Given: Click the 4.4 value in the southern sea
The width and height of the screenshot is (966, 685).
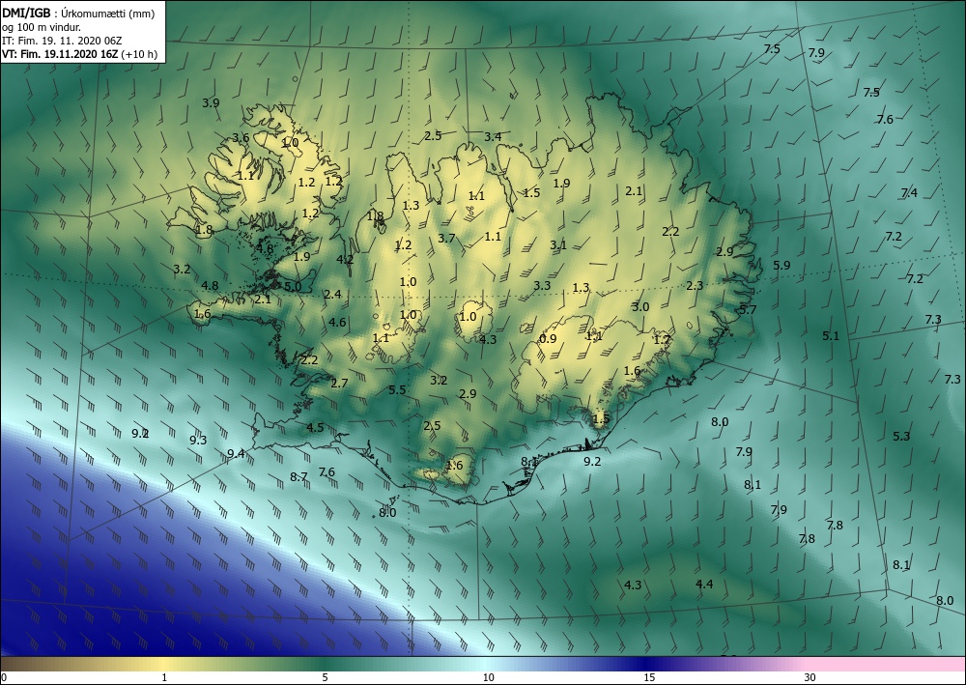Looking at the screenshot, I should pos(704,584).
